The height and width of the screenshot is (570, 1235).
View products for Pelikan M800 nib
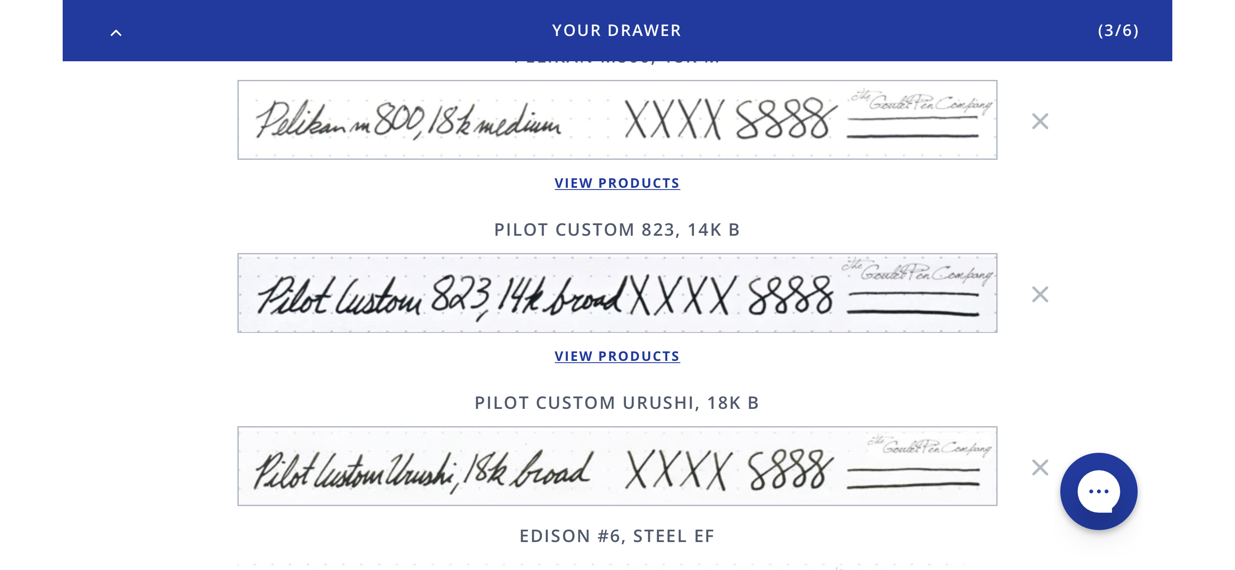point(617,183)
